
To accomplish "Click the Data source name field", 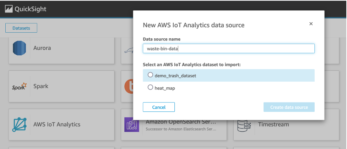I will [x=229, y=49].
